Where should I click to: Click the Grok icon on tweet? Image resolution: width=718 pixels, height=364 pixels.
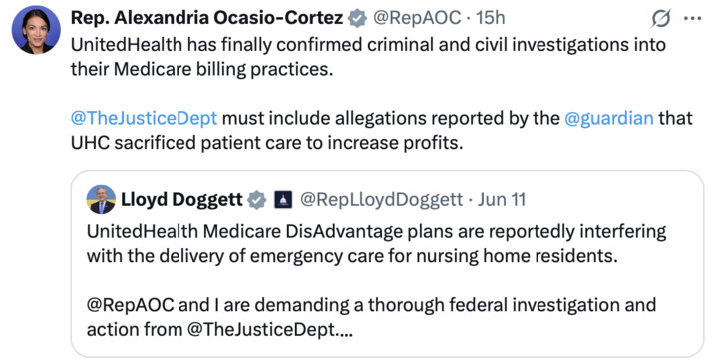pos(661,18)
